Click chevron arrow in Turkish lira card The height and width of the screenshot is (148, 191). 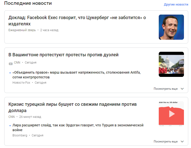182,141
